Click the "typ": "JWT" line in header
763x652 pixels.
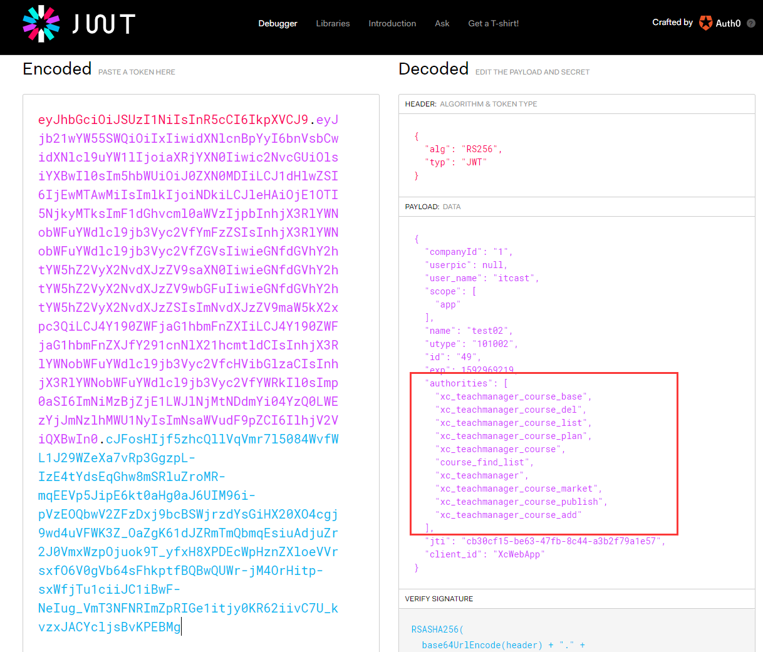pos(456,162)
